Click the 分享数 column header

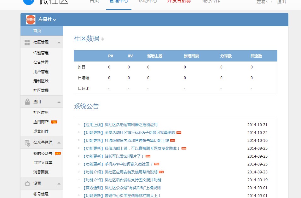[x=226, y=56]
